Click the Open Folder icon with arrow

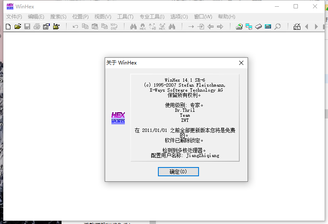point(56,26)
